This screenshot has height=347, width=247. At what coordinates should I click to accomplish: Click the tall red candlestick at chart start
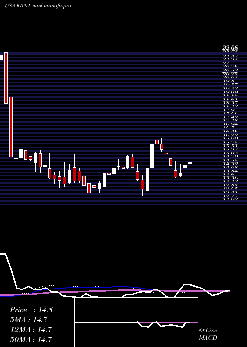pos(6,78)
